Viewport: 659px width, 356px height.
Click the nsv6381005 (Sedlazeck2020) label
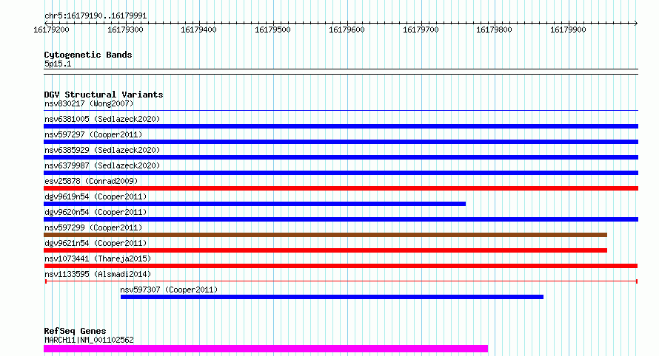[102, 119]
